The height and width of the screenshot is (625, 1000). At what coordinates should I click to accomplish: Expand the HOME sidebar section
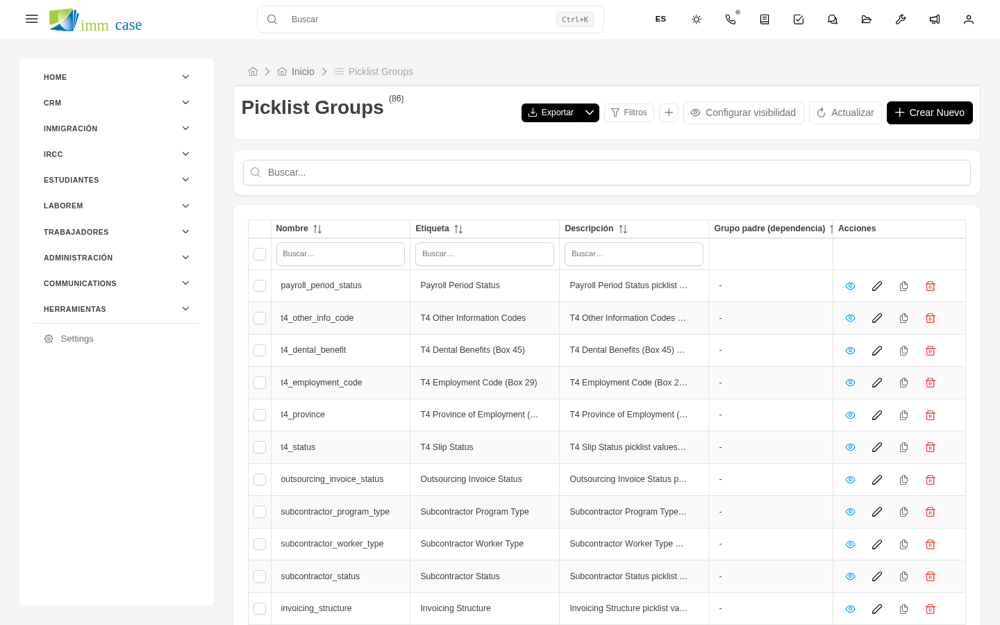point(117,77)
